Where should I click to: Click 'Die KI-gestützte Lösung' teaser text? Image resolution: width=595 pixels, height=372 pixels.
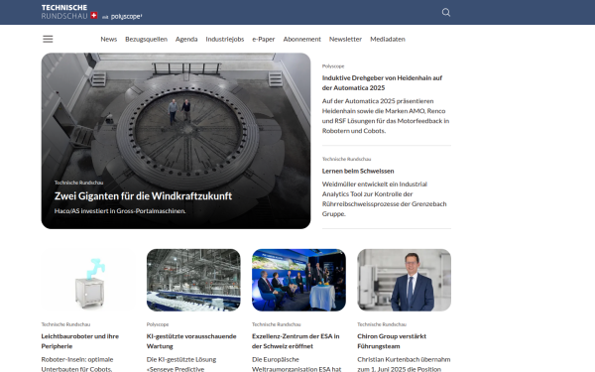[181, 364]
